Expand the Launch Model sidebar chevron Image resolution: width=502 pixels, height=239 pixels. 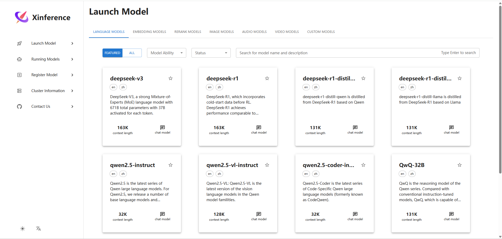(x=72, y=43)
